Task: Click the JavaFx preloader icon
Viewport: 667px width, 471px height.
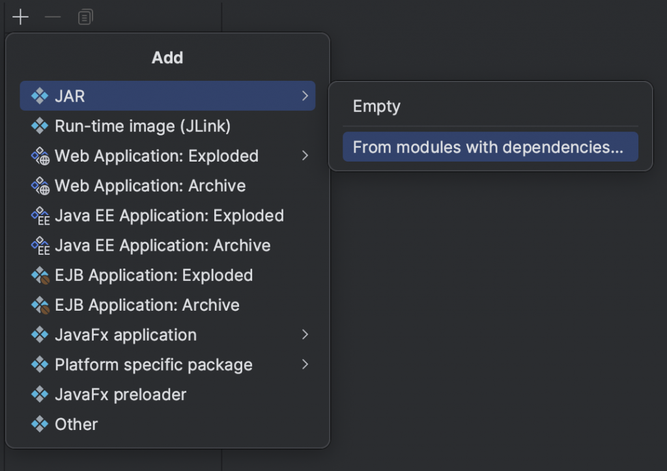Action: tap(40, 395)
